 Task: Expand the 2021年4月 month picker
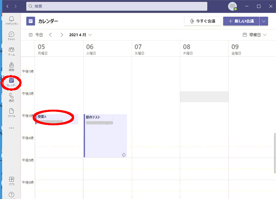(x=80, y=35)
